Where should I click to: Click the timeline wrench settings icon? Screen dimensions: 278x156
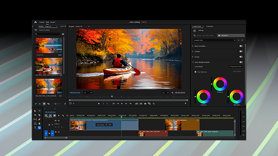point(63,116)
